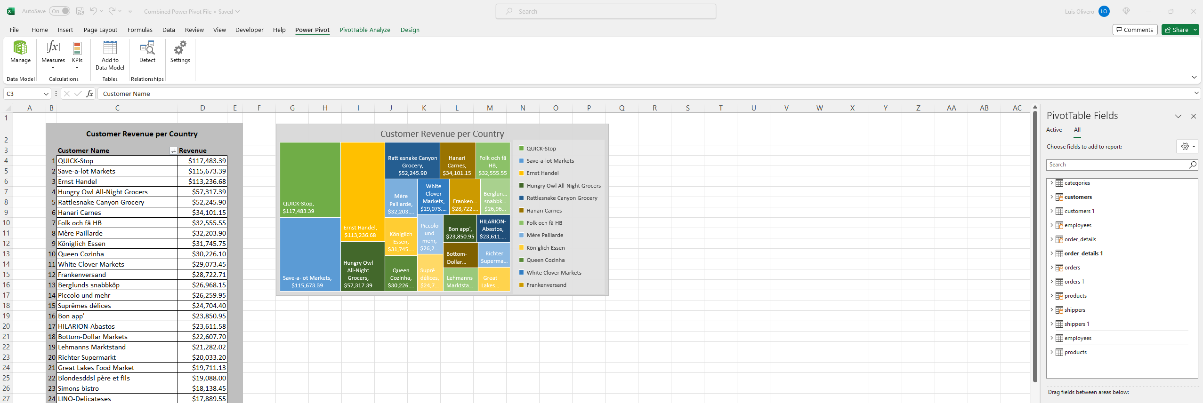Click the Save icon in title bar
This screenshot has height=403, width=1203.
80,11
